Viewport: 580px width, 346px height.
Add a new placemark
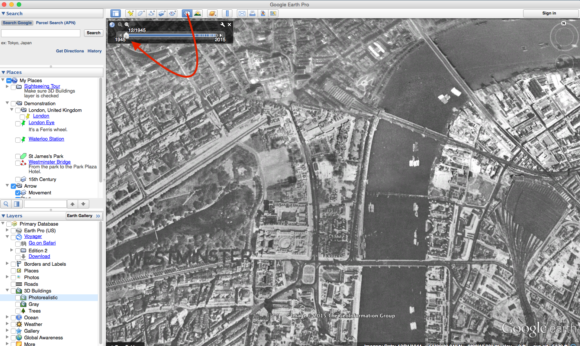tap(130, 13)
